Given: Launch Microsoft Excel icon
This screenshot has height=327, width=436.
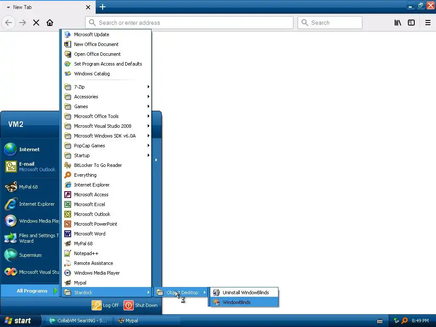Looking at the screenshot, I should tap(68, 204).
